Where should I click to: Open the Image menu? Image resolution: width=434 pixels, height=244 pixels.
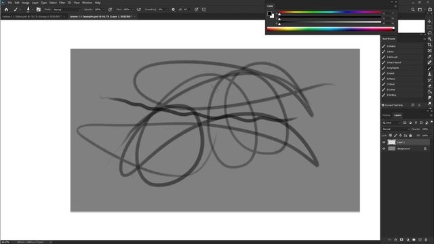[x=26, y=3]
